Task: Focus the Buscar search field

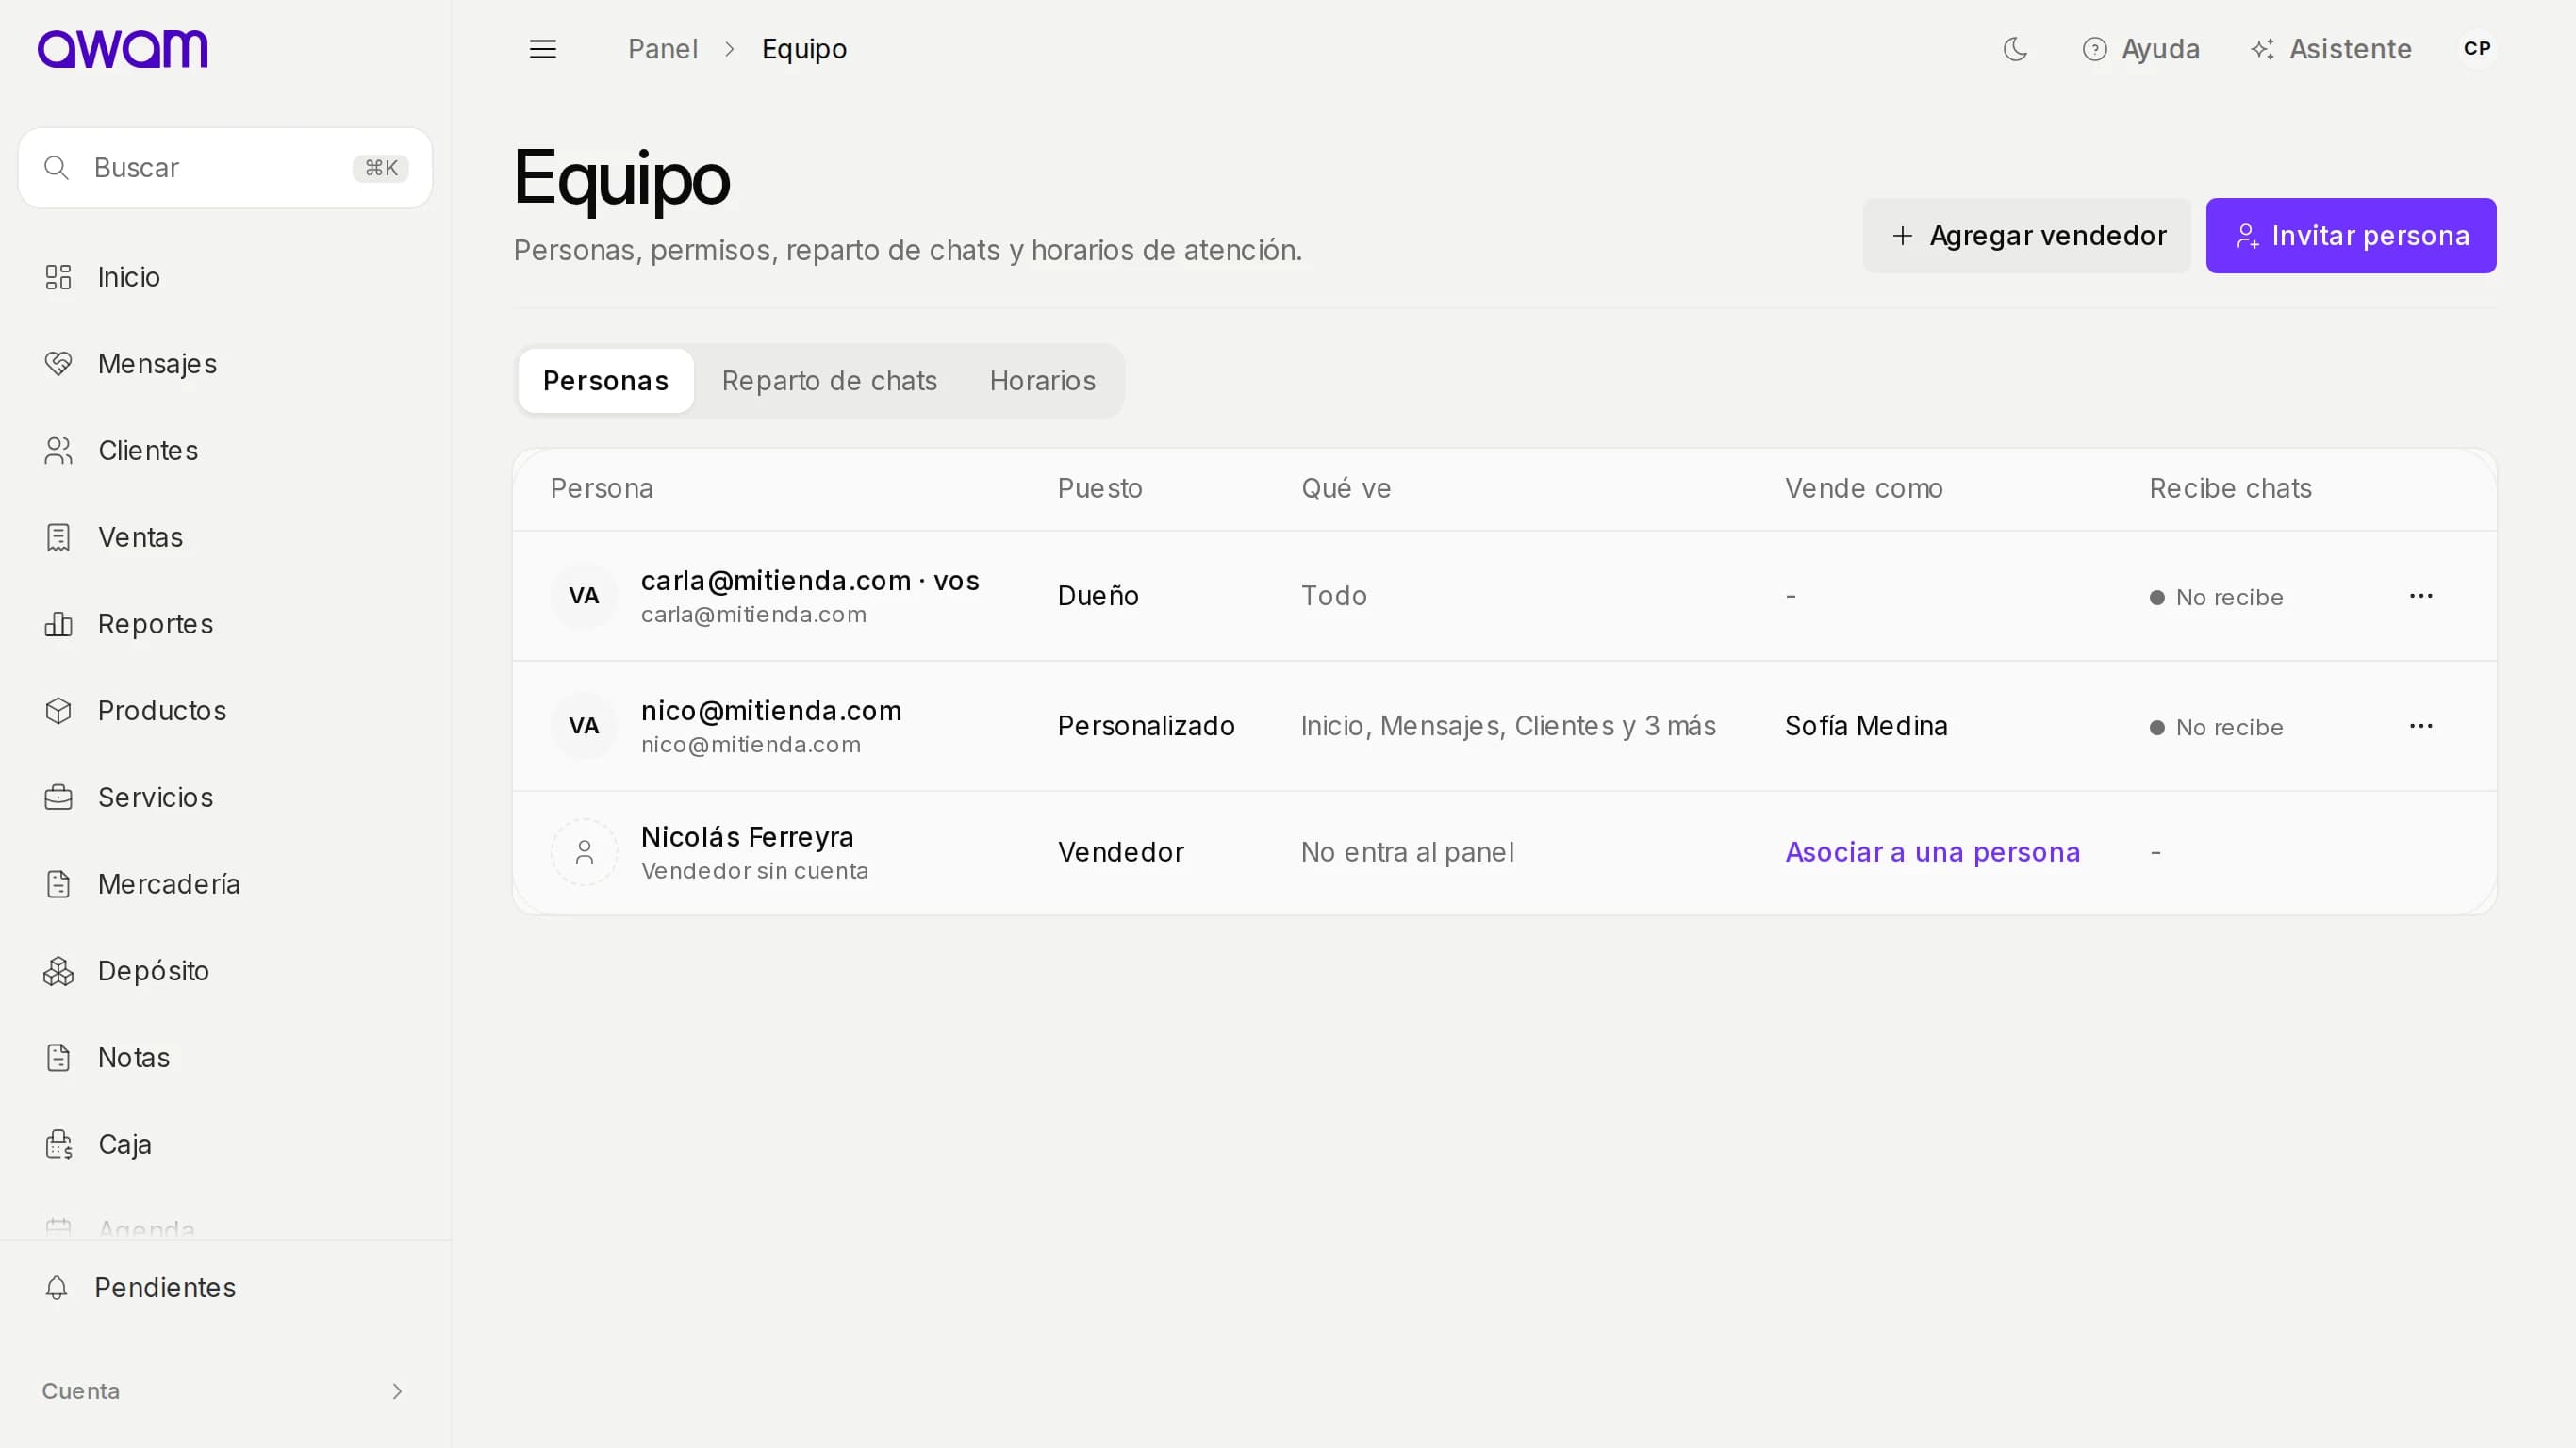Action: point(225,168)
